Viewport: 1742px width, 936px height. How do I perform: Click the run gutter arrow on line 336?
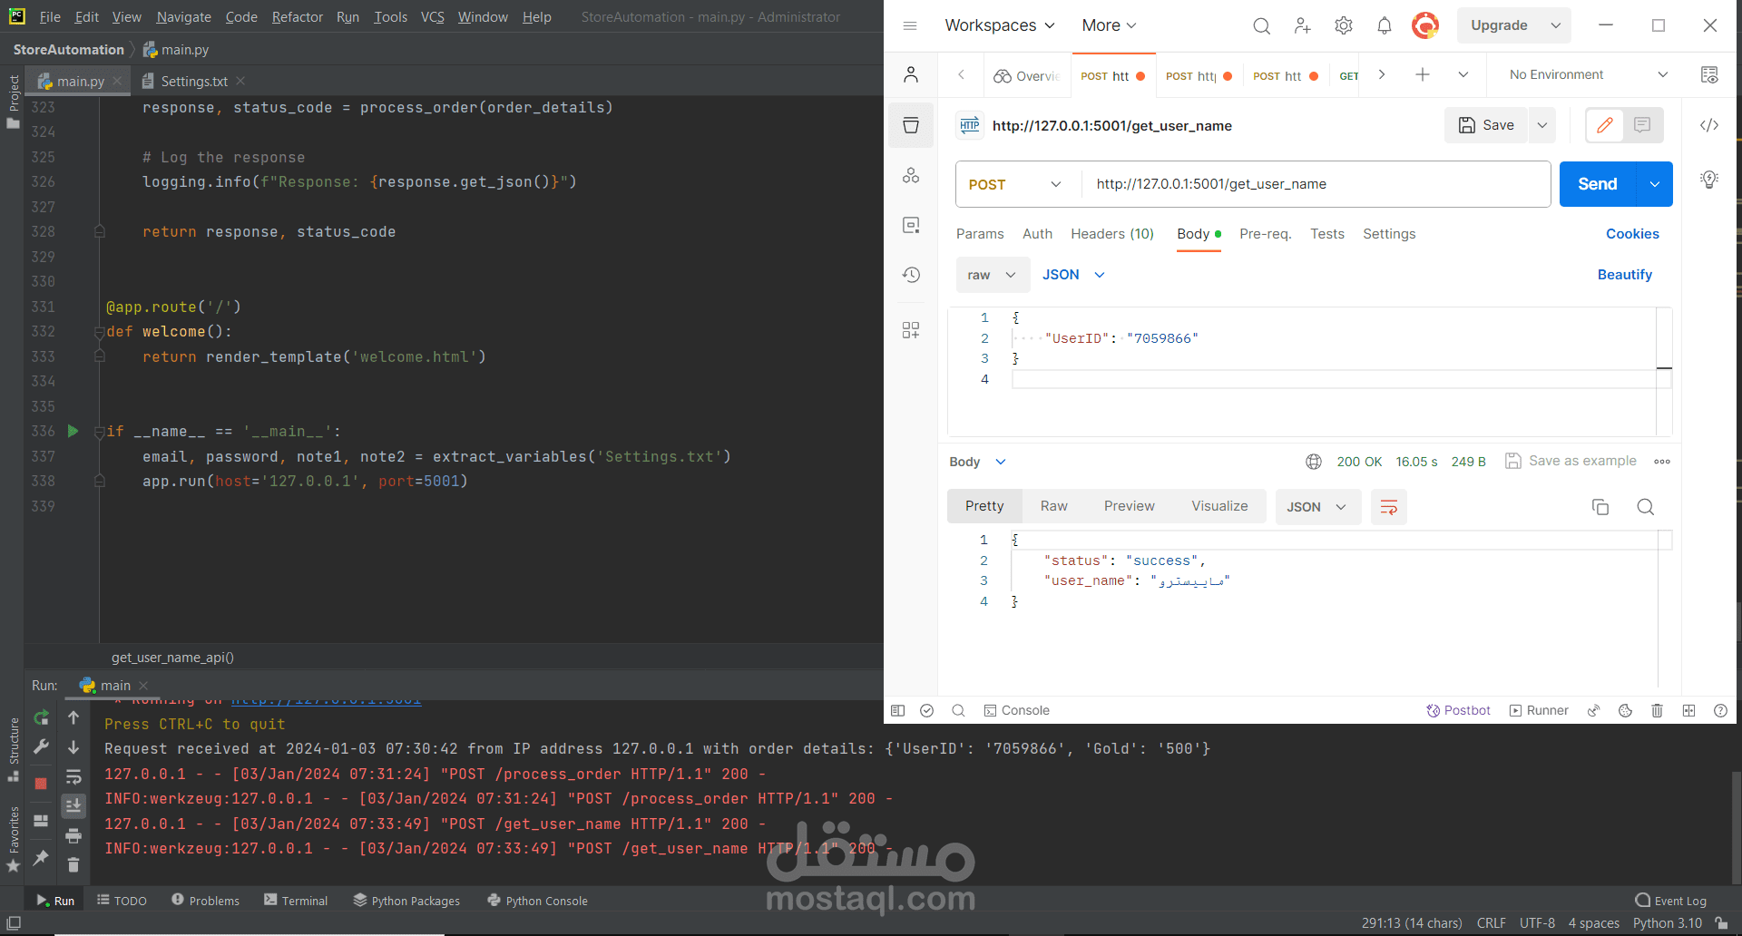tap(73, 432)
